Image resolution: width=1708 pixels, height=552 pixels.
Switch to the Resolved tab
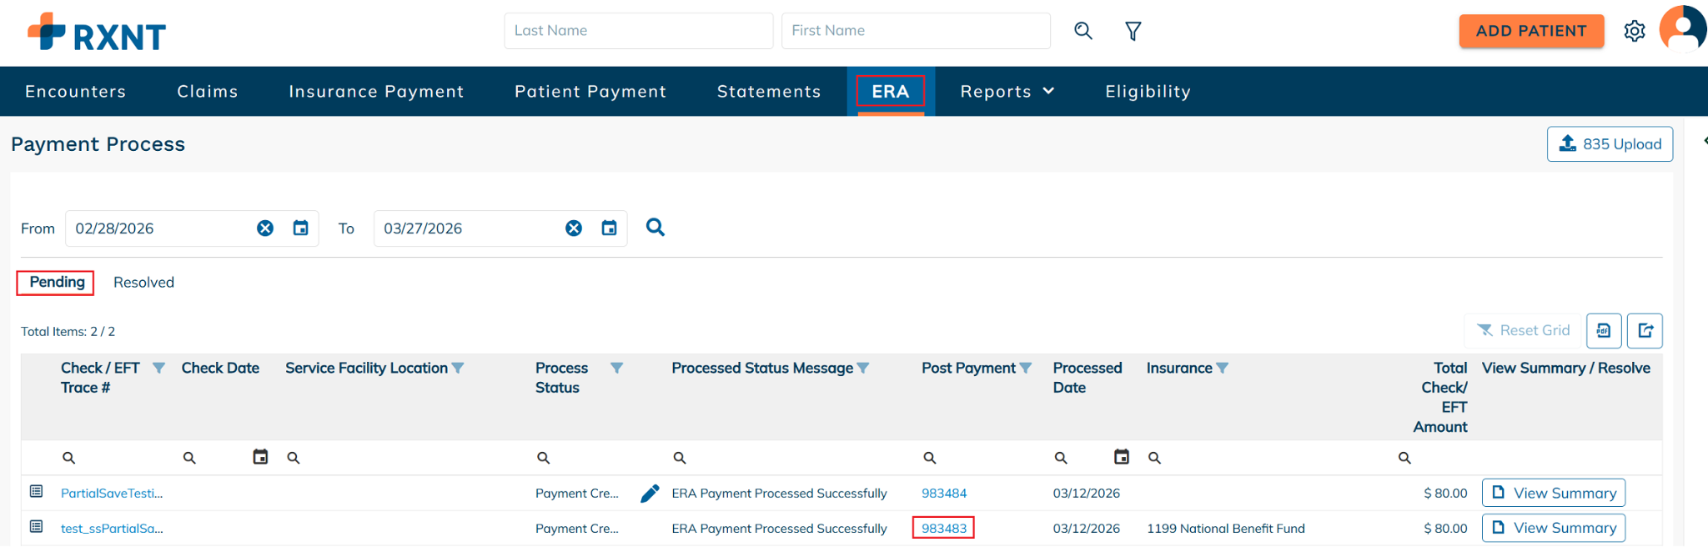tap(143, 283)
